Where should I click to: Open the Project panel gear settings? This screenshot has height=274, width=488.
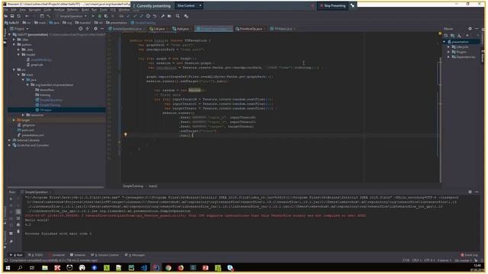point(95,29)
